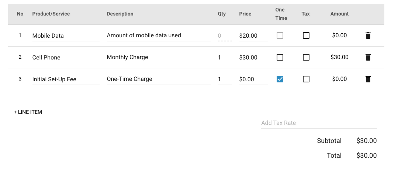This screenshot has height=174, width=398.
Task: Toggle One Time checkbox for Mobile Data
Action: [280, 35]
